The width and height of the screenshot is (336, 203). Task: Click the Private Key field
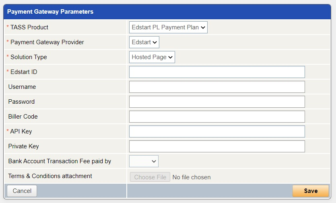click(x=217, y=146)
